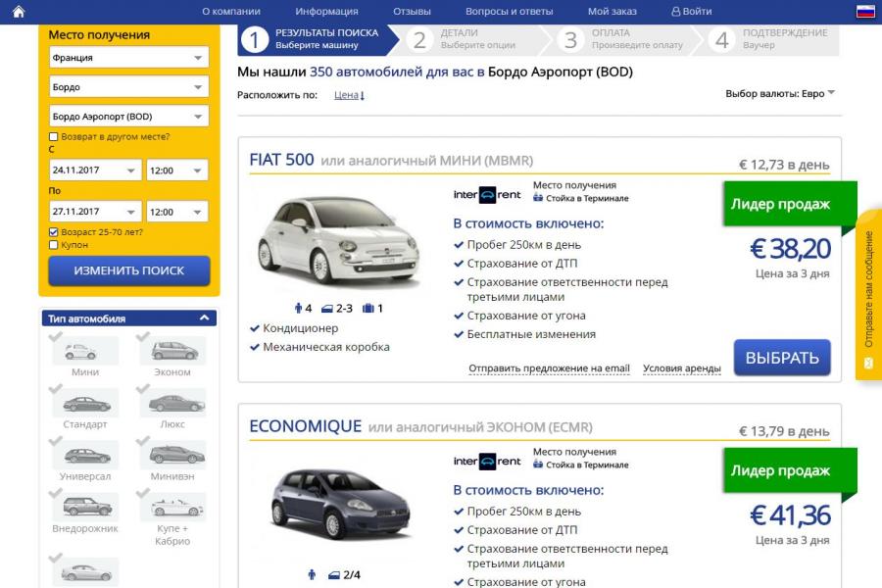The image size is (882, 588).
Task: Click step 3 Оплата tab
Action: [621, 40]
